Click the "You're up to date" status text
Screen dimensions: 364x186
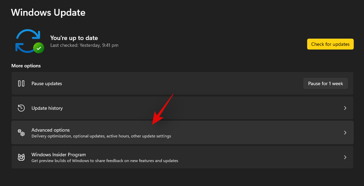coord(74,38)
